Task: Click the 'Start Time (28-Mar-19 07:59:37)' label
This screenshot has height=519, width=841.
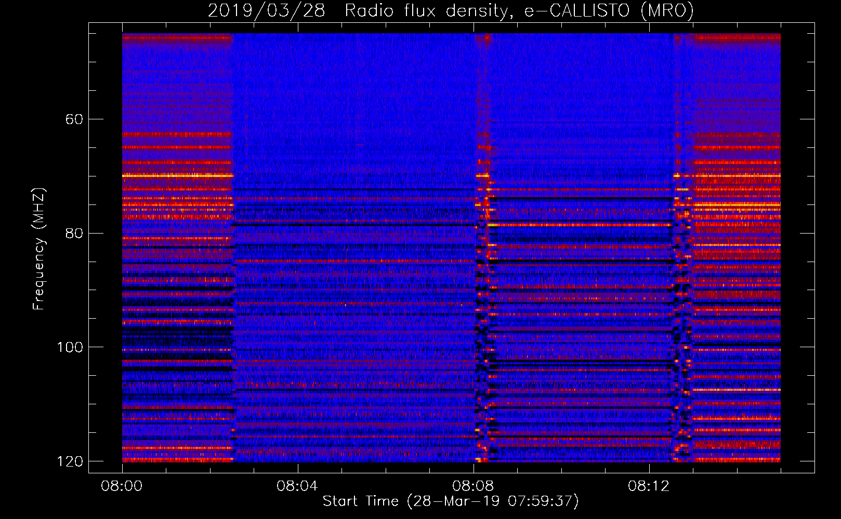Action: click(x=451, y=501)
